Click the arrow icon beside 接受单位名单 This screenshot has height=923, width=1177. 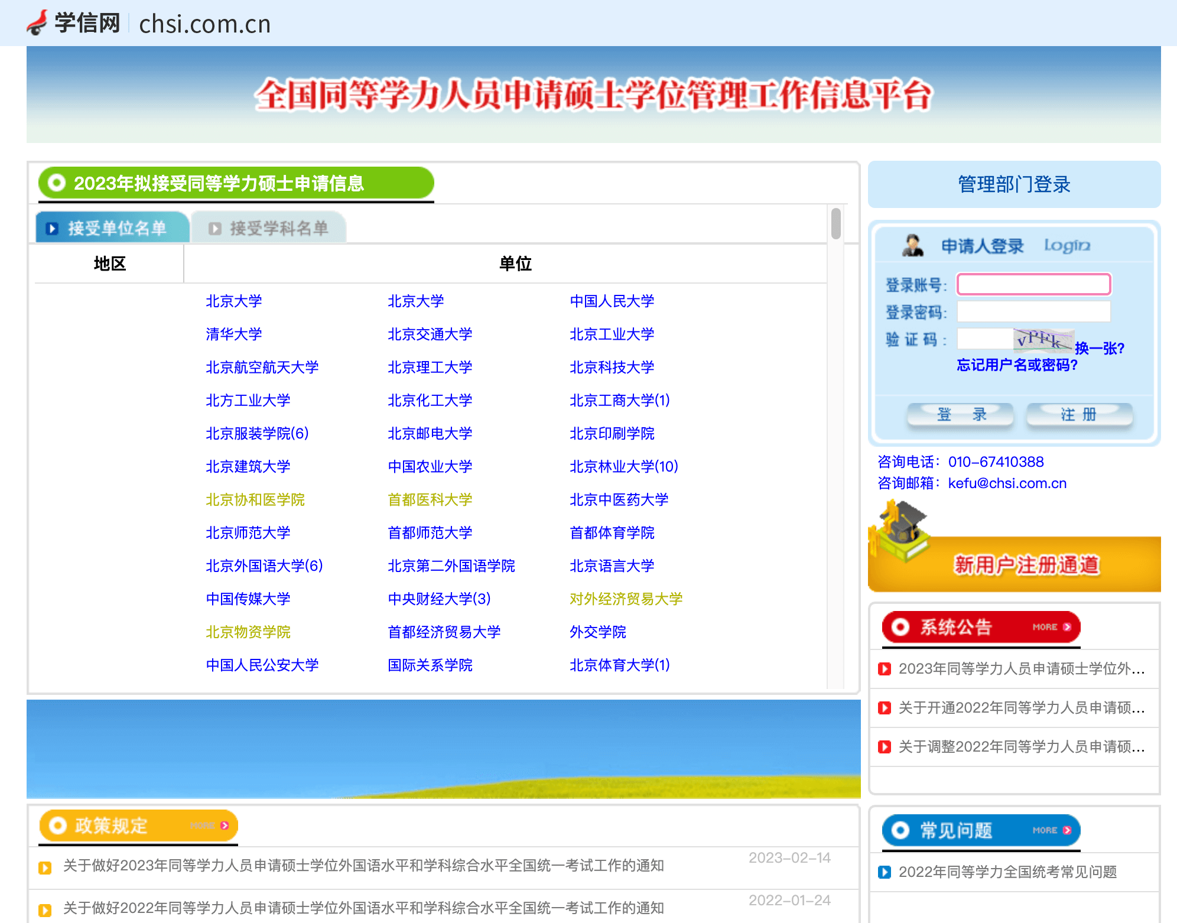pyautogui.click(x=52, y=229)
